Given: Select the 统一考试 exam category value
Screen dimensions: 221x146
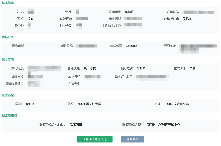Looking at the screenshot, I should coord(90,68).
